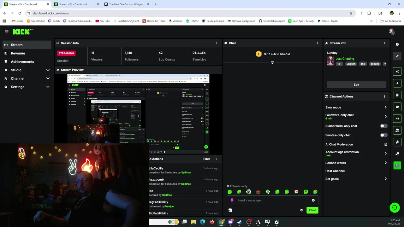The image size is (404, 227).
Task: Open the mod actions Filter button
Action: (206, 159)
